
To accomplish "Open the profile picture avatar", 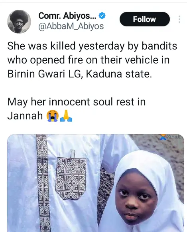I will [x=19, y=22].
